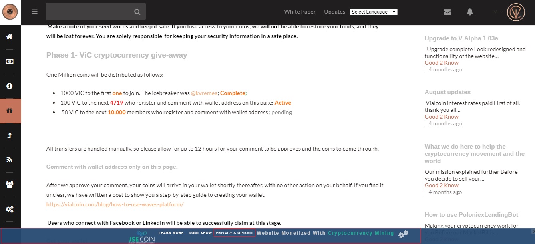The width and height of the screenshot is (535, 244).
Task: Click 4 months ago under August updates
Action: pyautogui.click(x=445, y=123)
